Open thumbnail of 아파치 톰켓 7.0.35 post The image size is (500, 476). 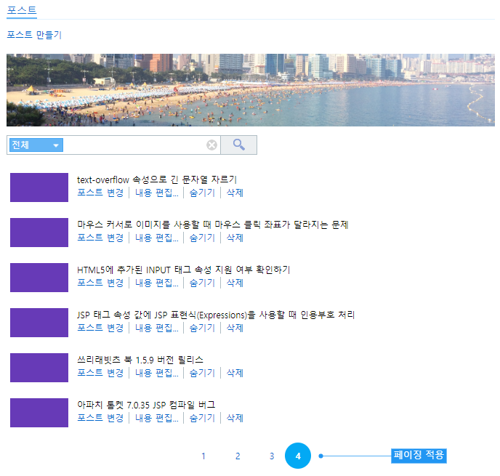(x=39, y=413)
